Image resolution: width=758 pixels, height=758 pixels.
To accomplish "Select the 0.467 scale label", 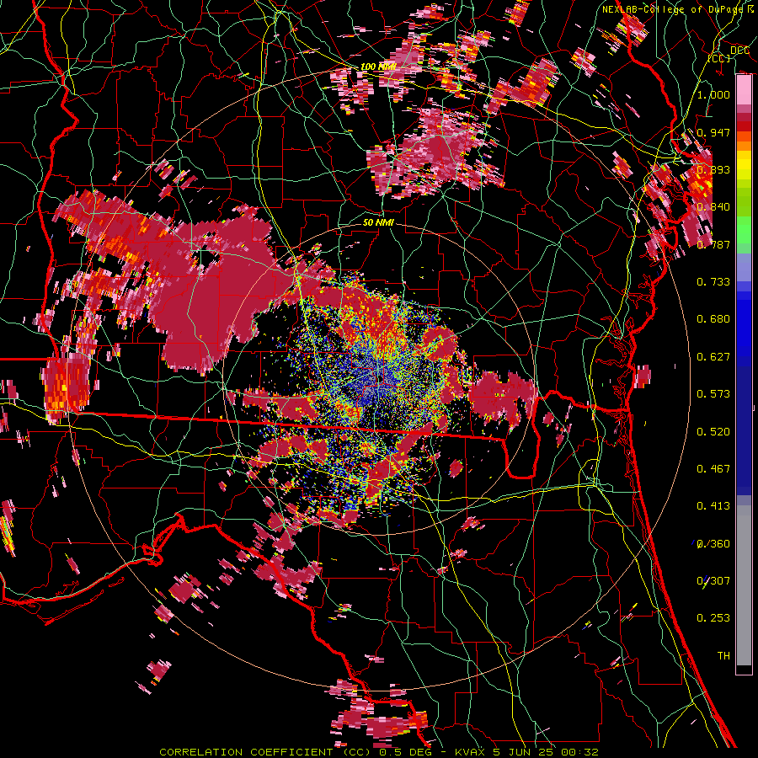I will [x=713, y=469].
